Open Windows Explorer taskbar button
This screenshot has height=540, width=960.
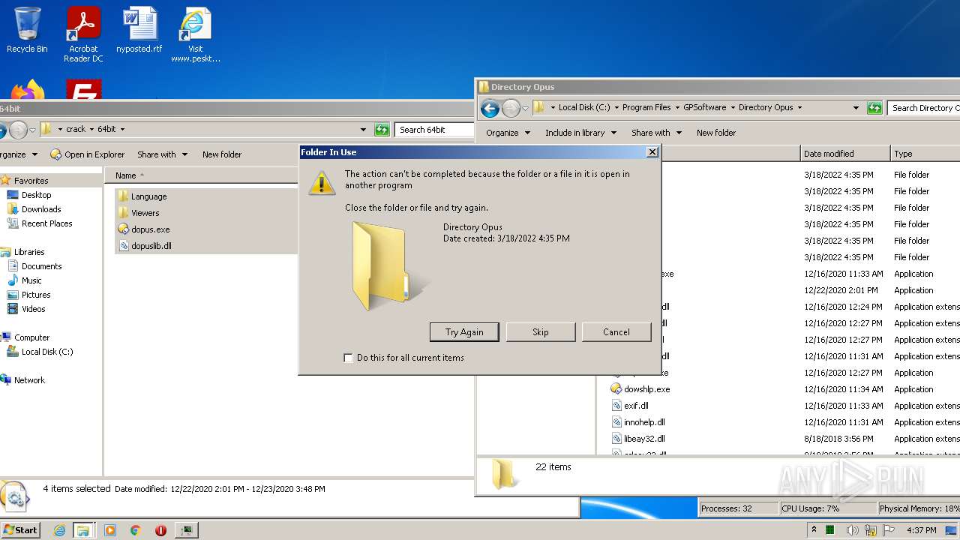[83, 530]
